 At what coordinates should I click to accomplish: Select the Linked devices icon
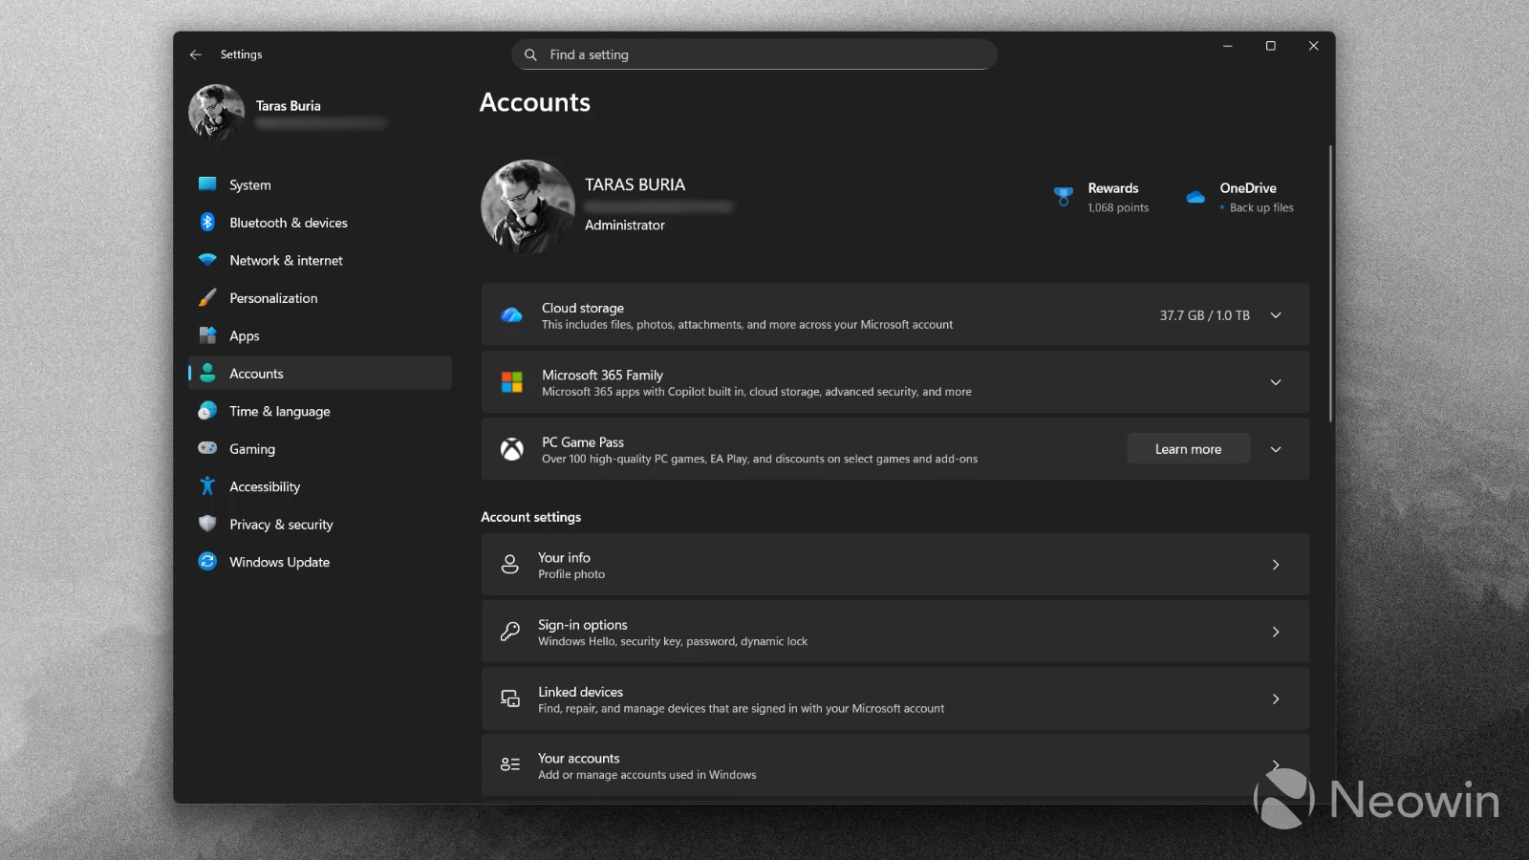point(509,699)
